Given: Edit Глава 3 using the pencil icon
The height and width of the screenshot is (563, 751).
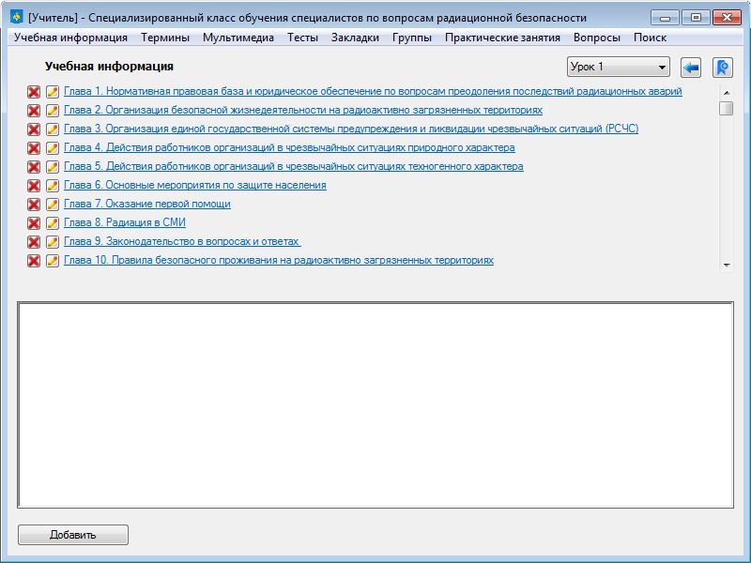Looking at the screenshot, I should coord(53,129).
